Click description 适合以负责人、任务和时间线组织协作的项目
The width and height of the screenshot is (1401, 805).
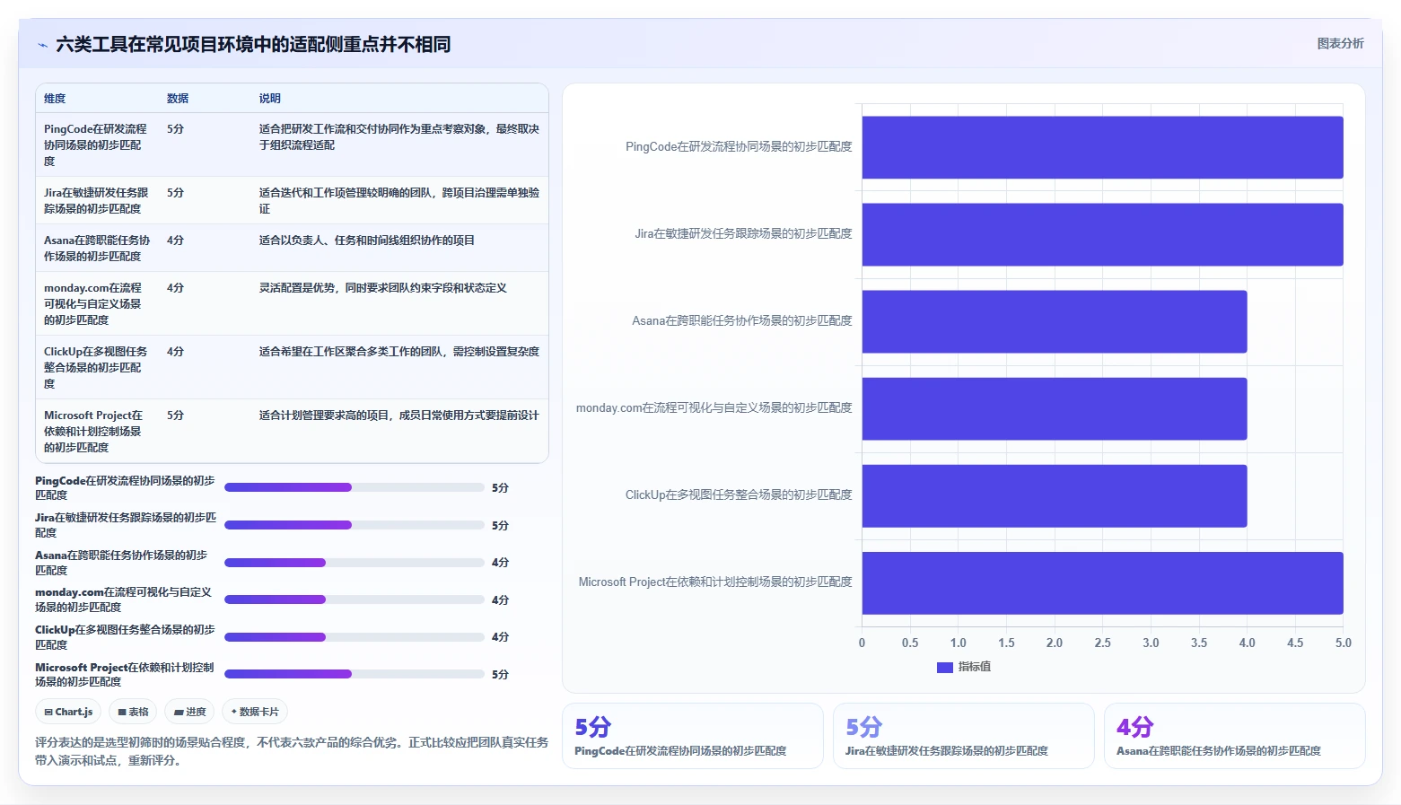[x=367, y=241]
